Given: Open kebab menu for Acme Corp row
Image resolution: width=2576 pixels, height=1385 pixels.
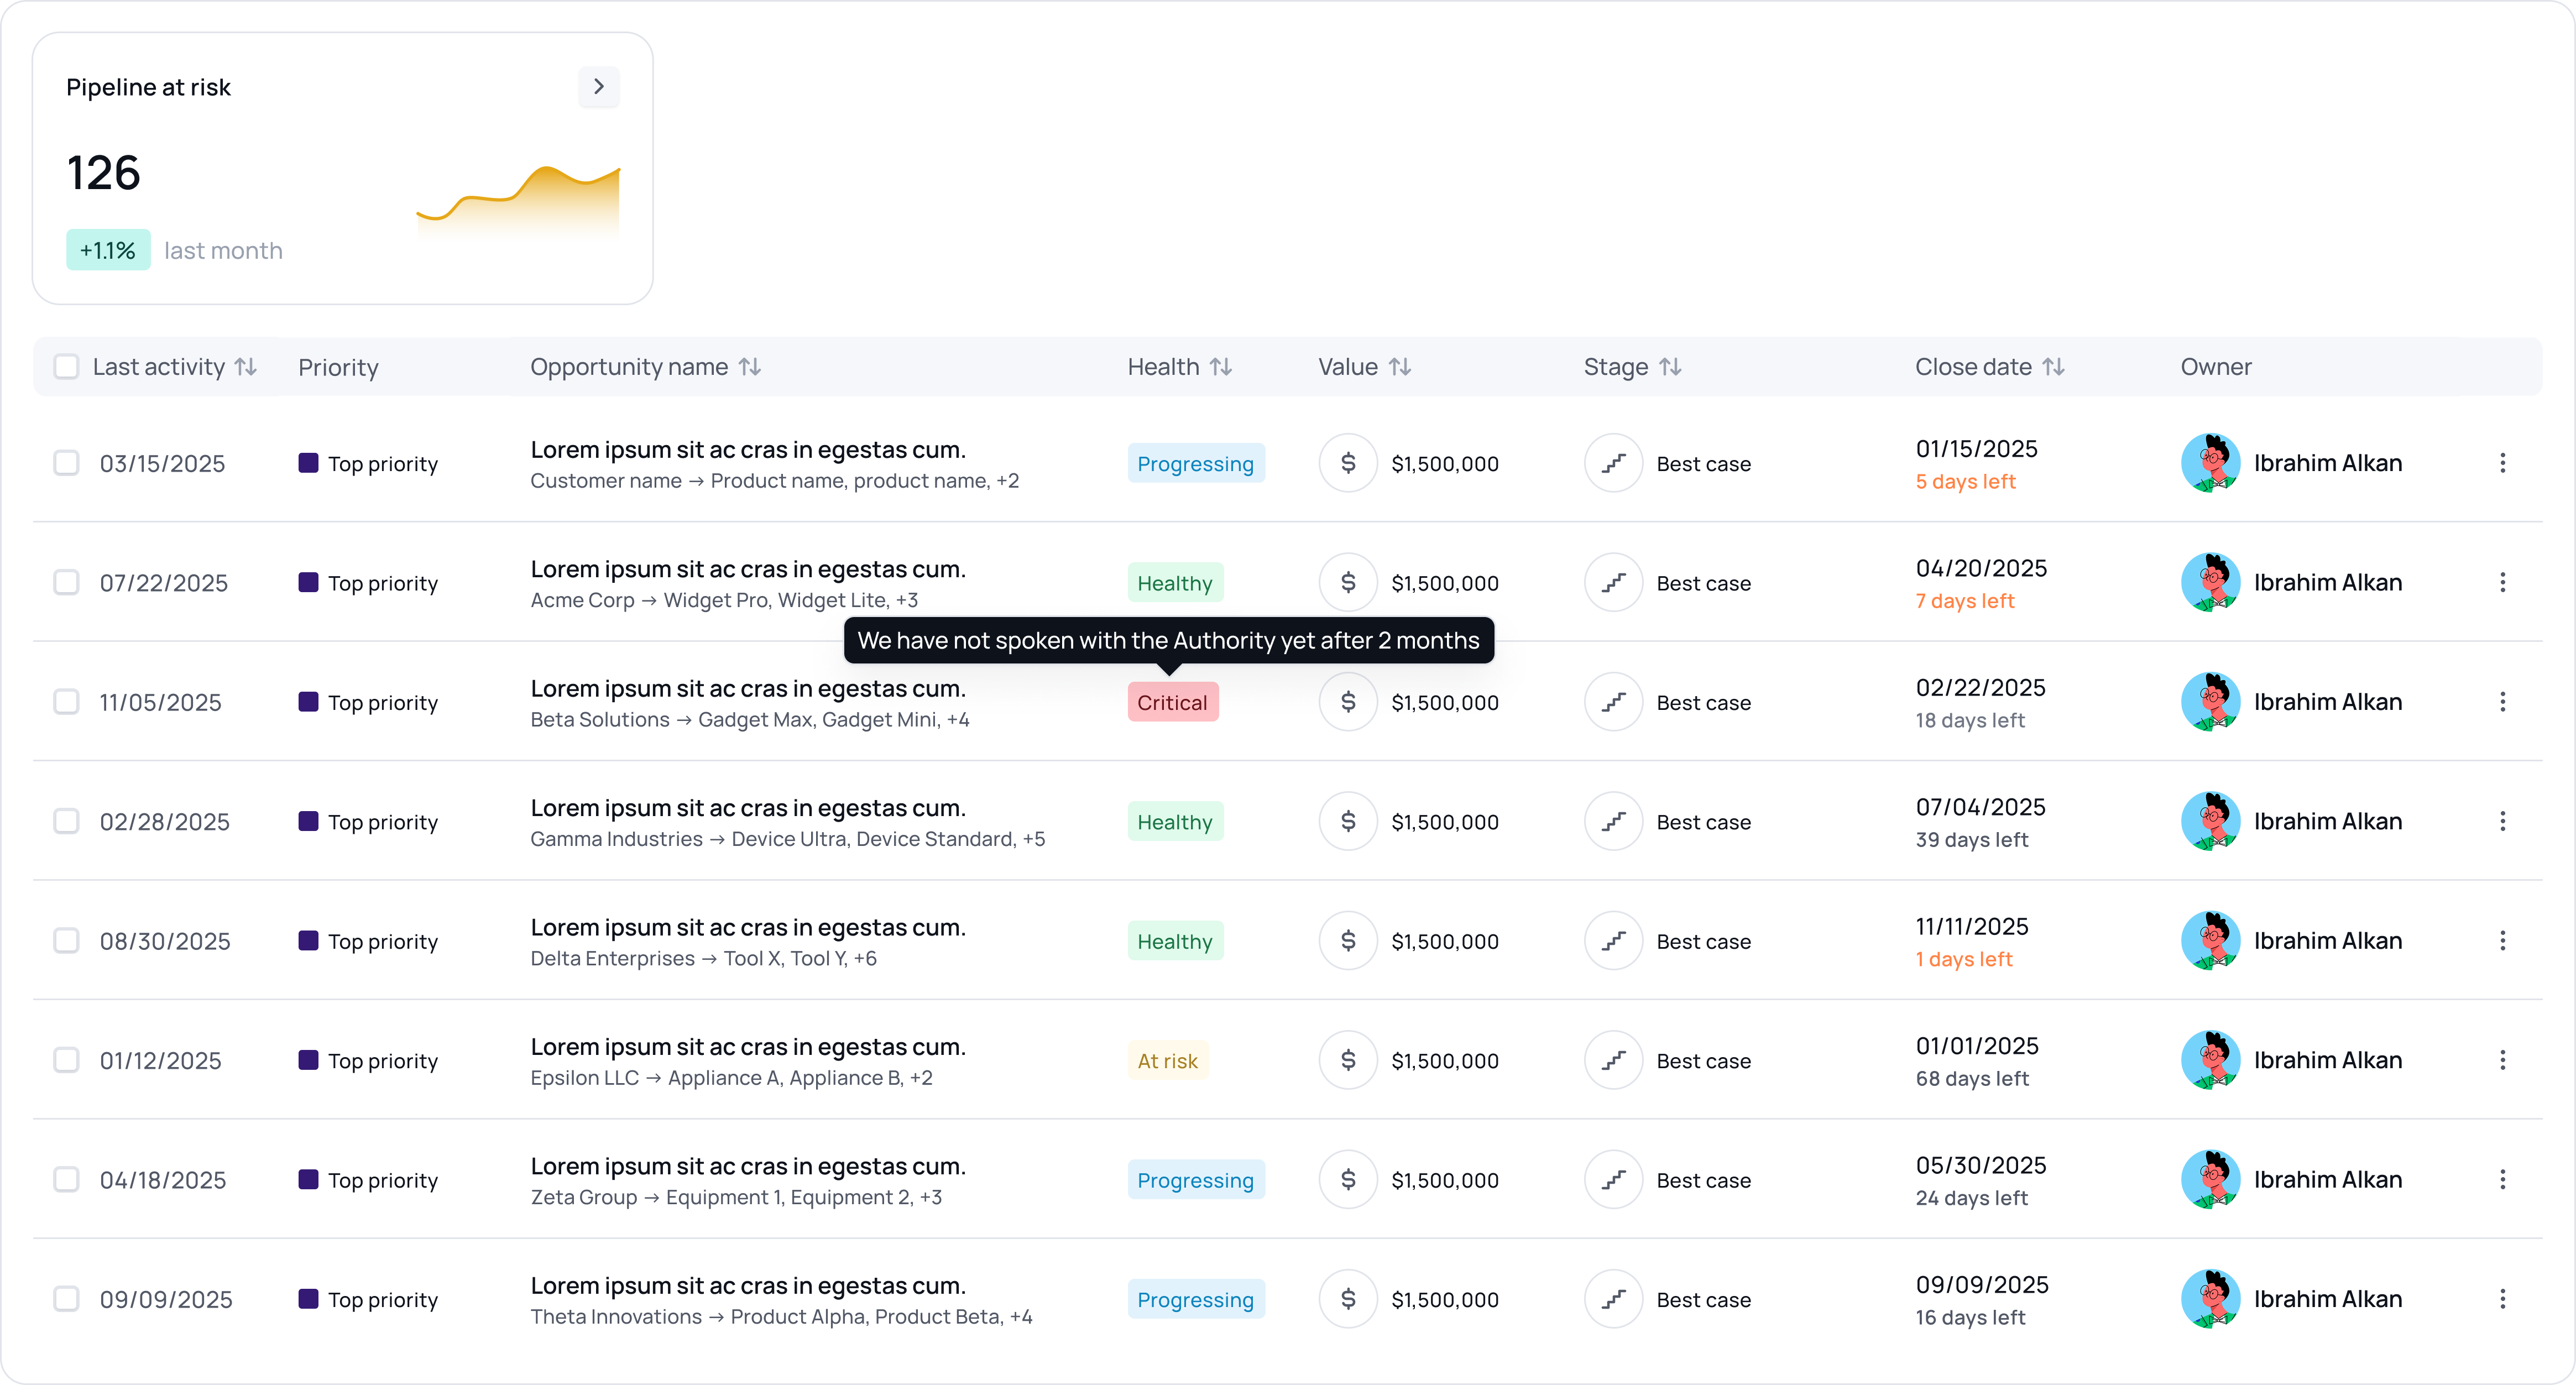Looking at the screenshot, I should [x=2502, y=582].
